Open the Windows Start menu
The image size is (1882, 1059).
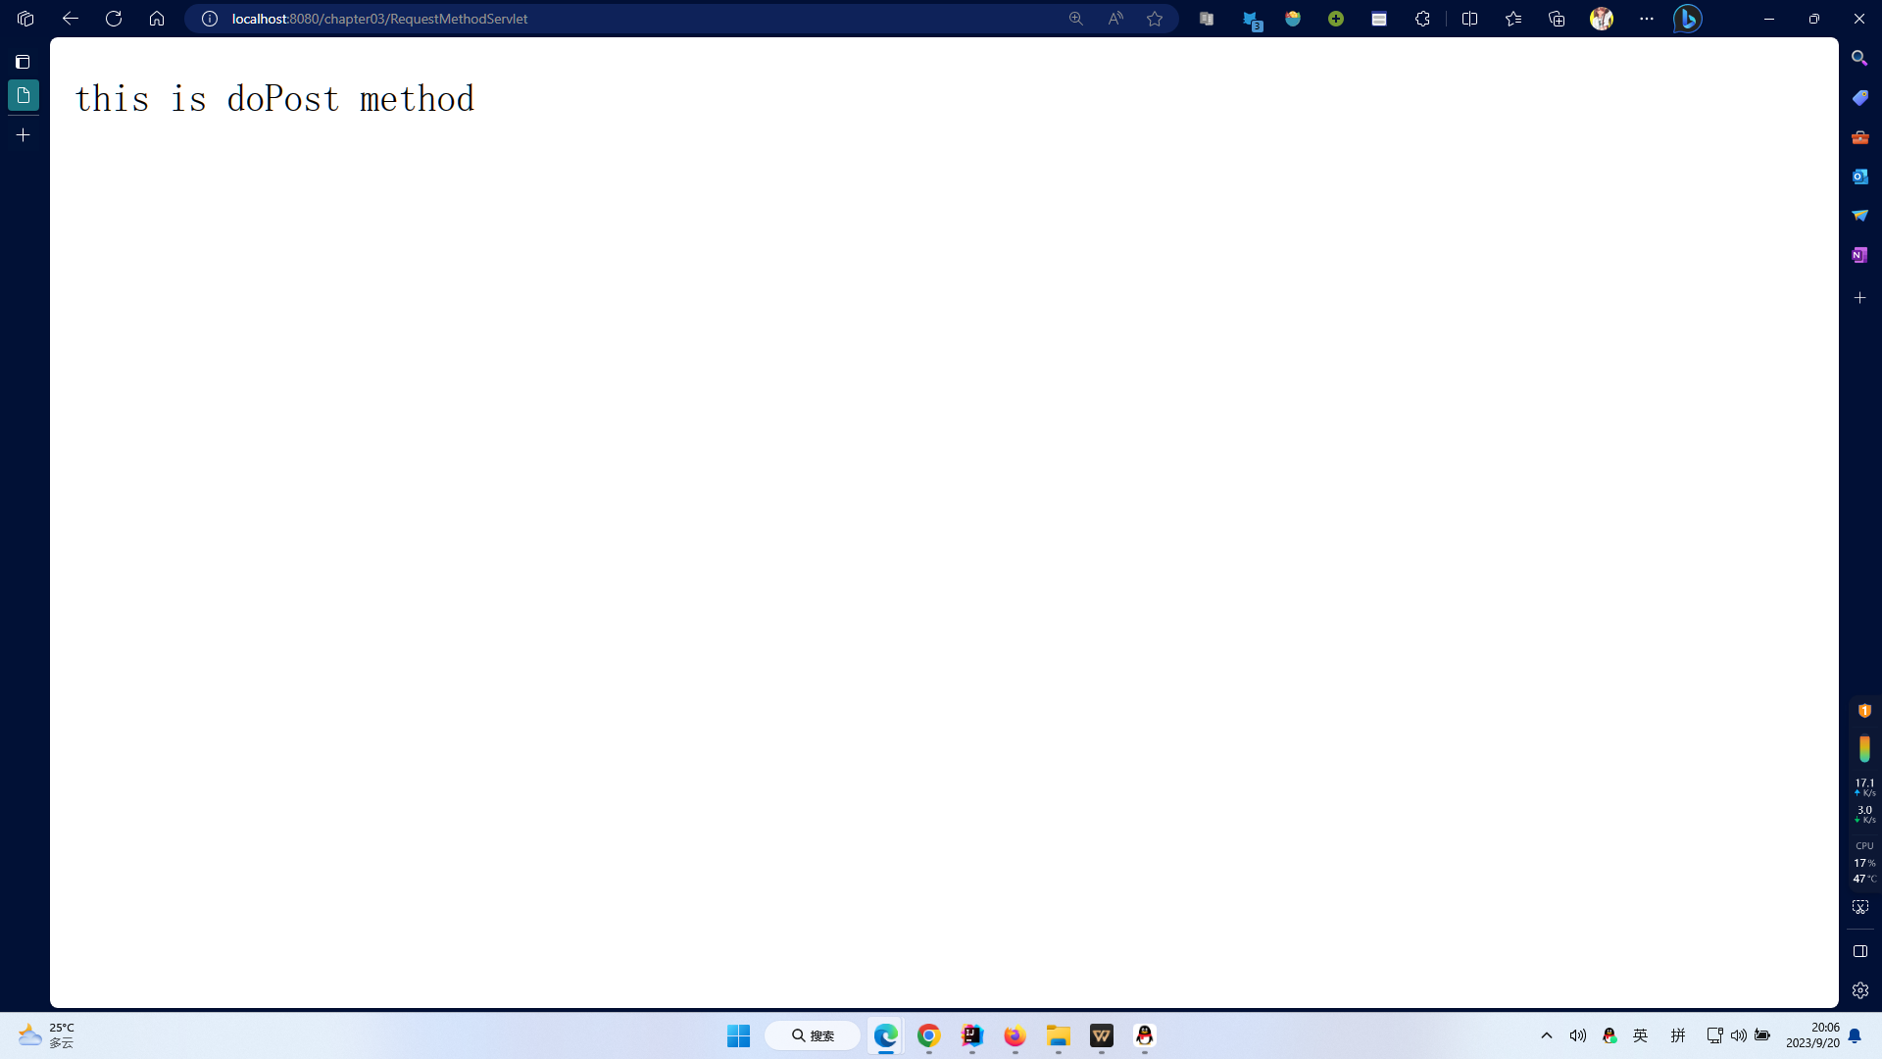pyautogui.click(x=738, y=1035)
